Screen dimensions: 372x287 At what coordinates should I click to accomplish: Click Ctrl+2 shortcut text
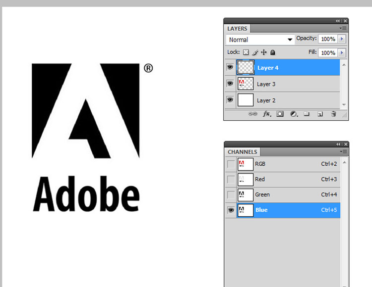[x=329, y=164]
